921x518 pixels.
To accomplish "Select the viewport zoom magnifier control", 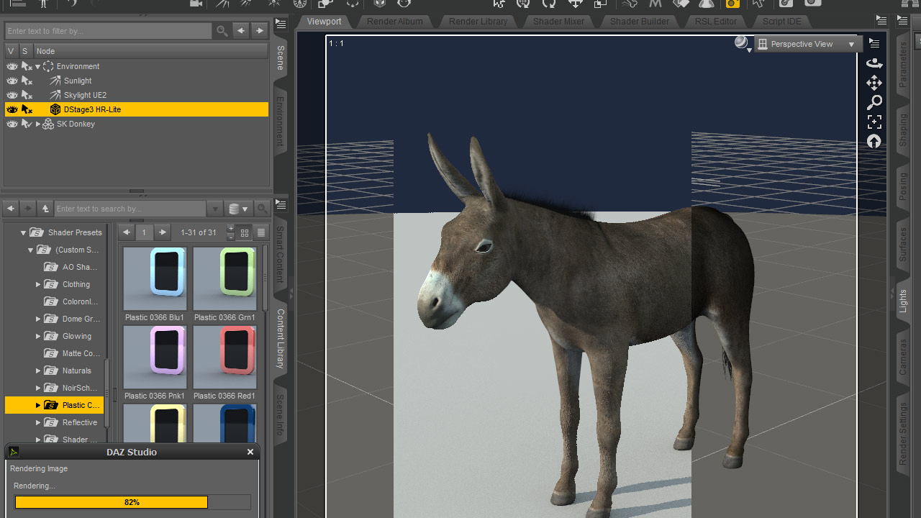I will [x=874, y=102].
